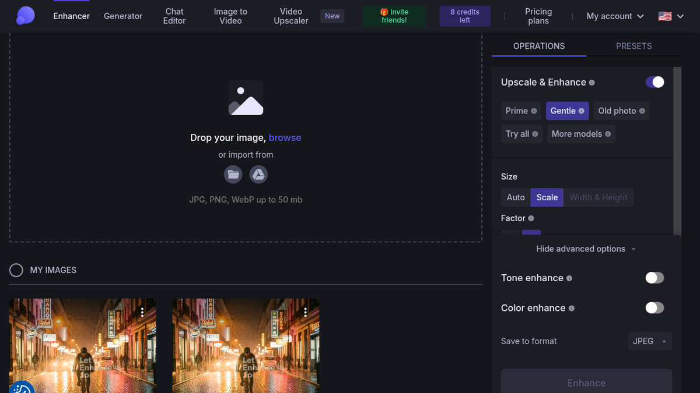Enable the Tone enhance switch
This screenshot has width=700, height=393.
point(654,278)
